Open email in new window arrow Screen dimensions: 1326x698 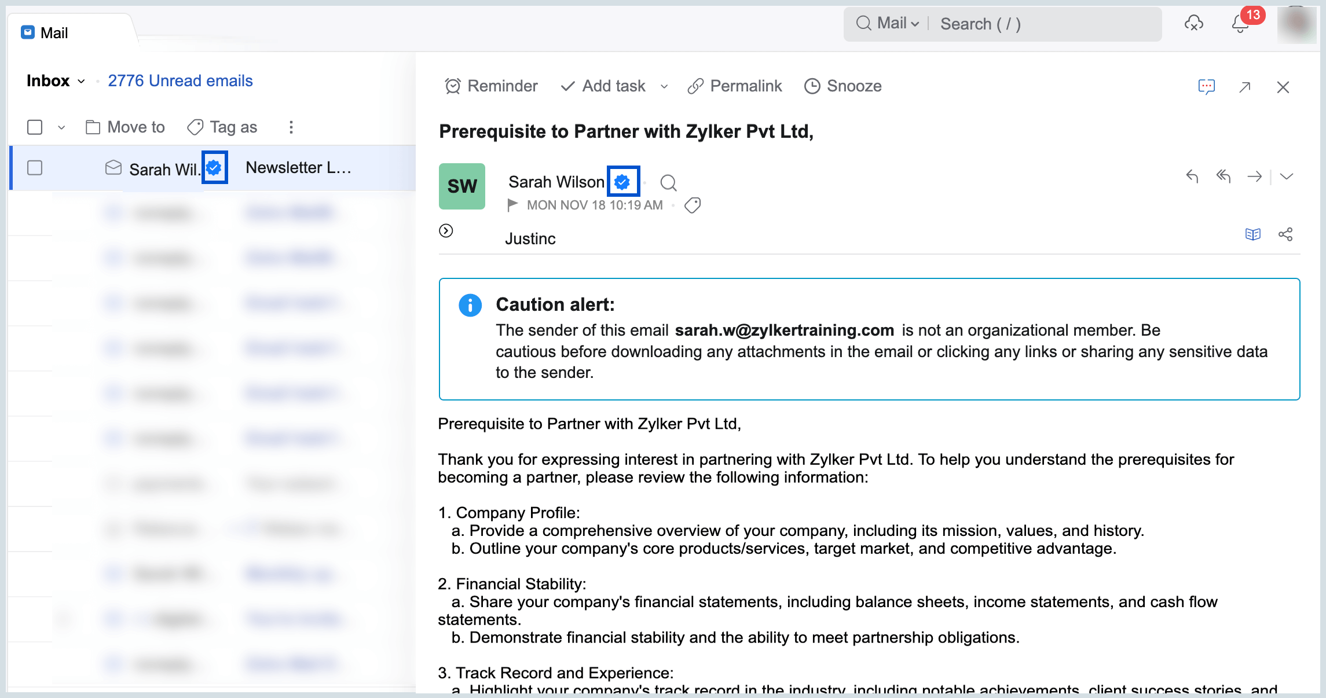(1245, 87)
